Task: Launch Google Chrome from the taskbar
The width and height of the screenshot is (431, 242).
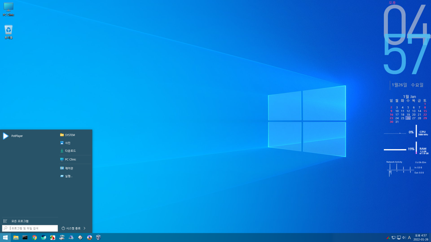Action: tap(34, 237)
